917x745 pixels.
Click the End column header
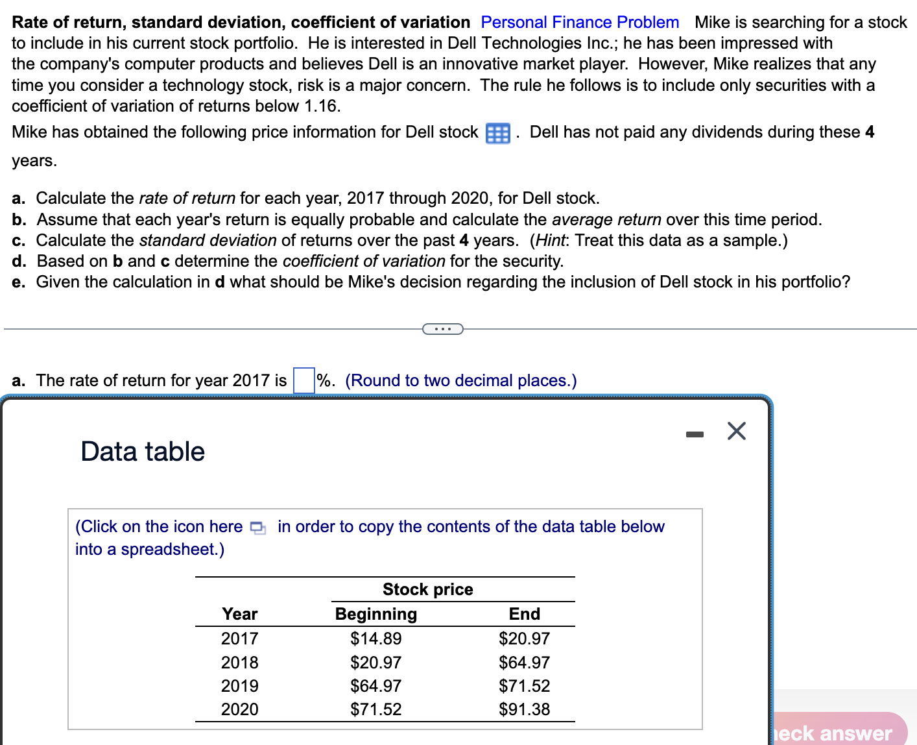pyautogui.click(x=524, y=613)
